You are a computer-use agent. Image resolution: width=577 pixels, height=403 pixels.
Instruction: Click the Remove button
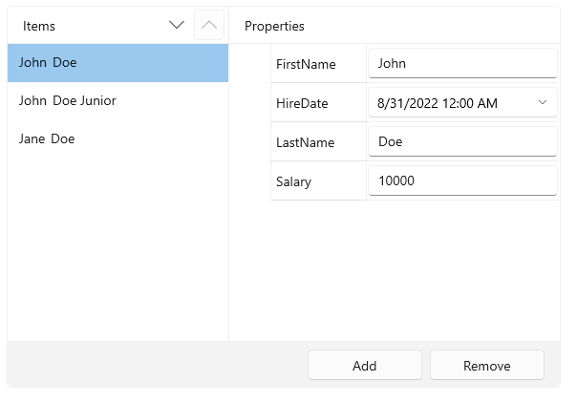pyautogui.click(x=487, y=365)
